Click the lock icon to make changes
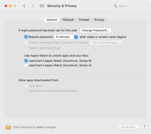Viewport: 151px width, 134px height. tap(8, 126)
